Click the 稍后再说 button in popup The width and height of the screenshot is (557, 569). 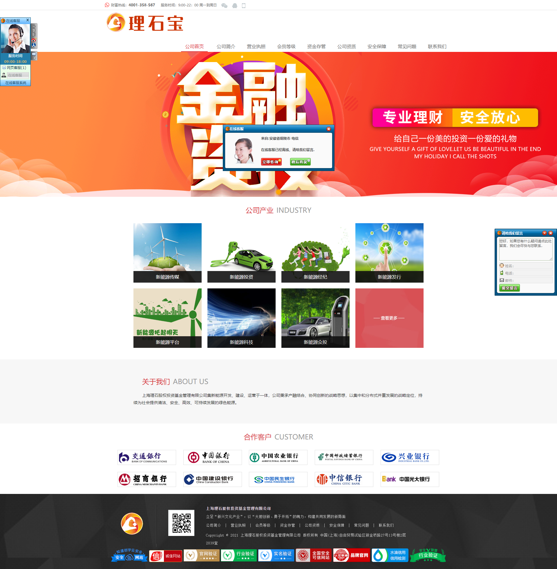[300, 162]
